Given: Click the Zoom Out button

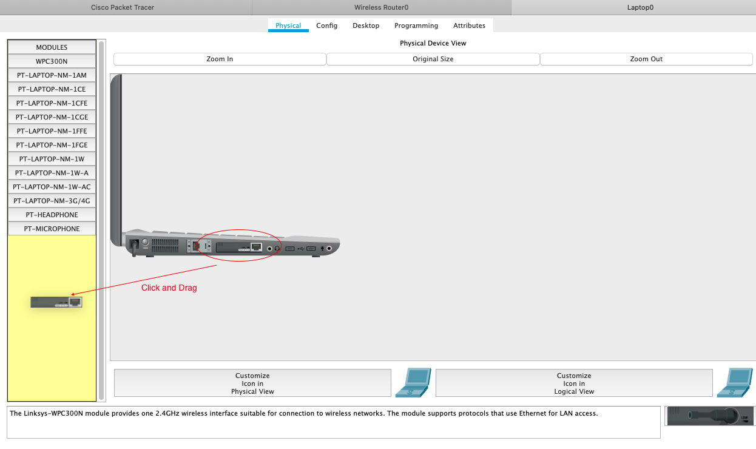Looking at the screenshot, I should (x=646, y=59).
